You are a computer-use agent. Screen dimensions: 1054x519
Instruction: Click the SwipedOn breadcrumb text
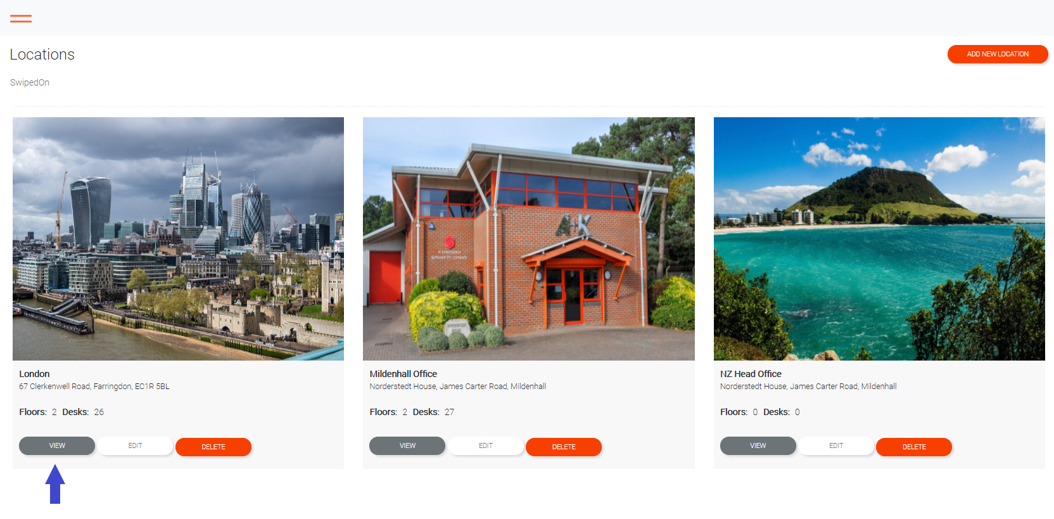tap(30, 82)
